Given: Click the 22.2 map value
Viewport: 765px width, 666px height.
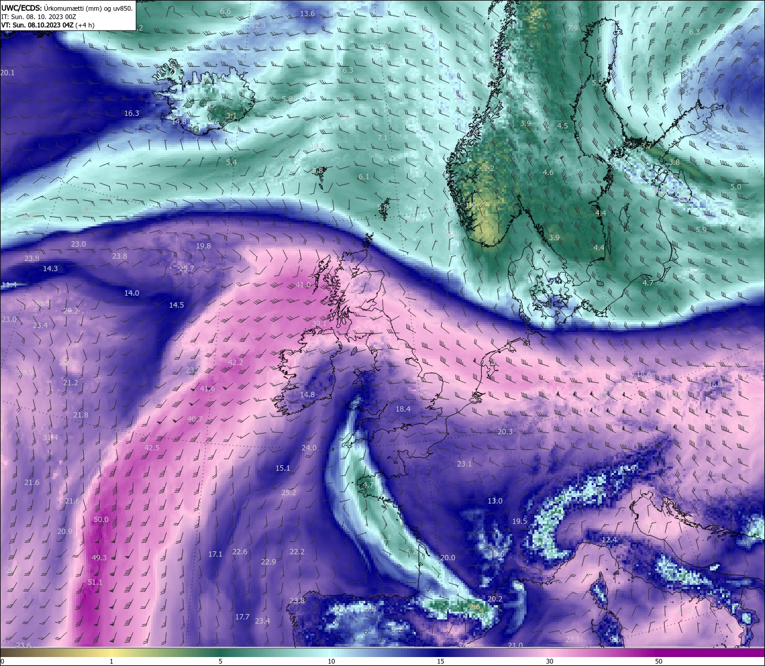Looking at the screenshot, I should point(297,552).
